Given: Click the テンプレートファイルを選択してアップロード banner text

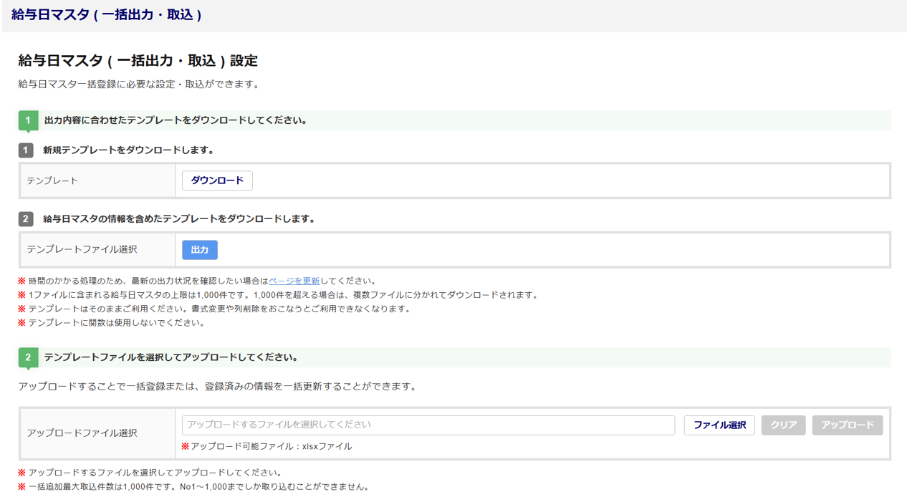Looking at the screenshot, I should tap(171, 357).
